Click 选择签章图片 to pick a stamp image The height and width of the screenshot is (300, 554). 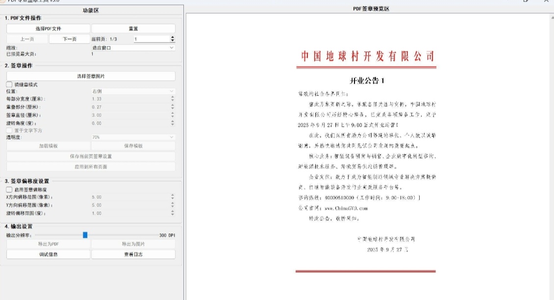91,76
